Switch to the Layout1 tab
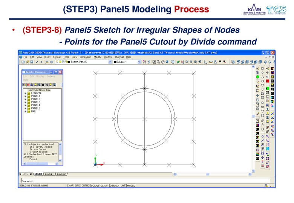 [x=49, y=174]
